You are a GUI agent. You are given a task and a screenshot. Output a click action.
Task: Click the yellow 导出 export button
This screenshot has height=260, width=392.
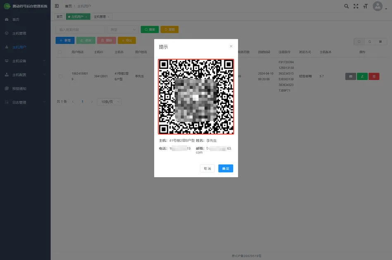pyautogui.click(x=127, y=40)
